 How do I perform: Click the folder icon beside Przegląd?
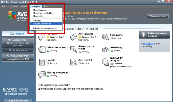[12, 33]
